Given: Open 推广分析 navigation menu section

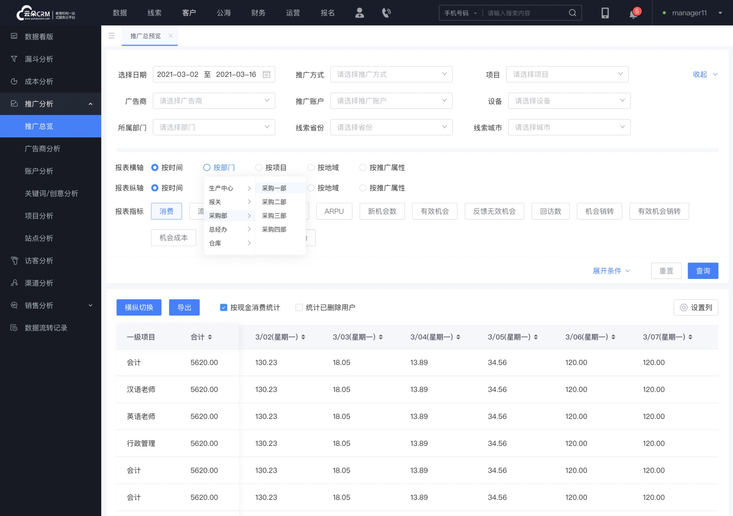Looking at the screenshot, I should [x=50, y=103].
